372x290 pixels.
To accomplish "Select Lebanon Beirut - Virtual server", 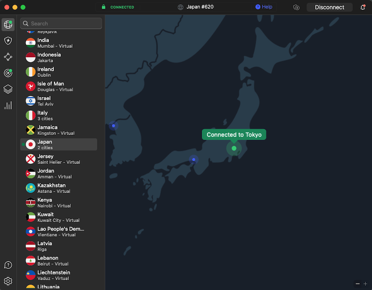I will pos(59,260).
